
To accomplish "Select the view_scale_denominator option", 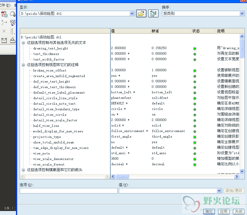I will [x=53, y=159].
